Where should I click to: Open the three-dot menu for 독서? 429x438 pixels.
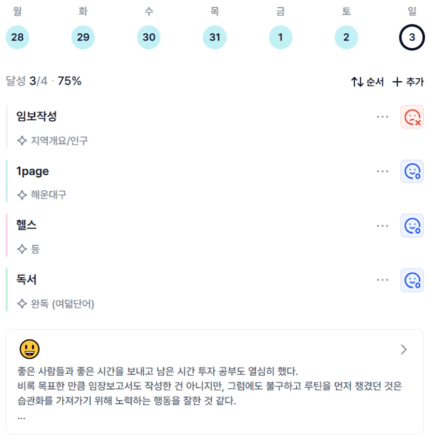382,279
